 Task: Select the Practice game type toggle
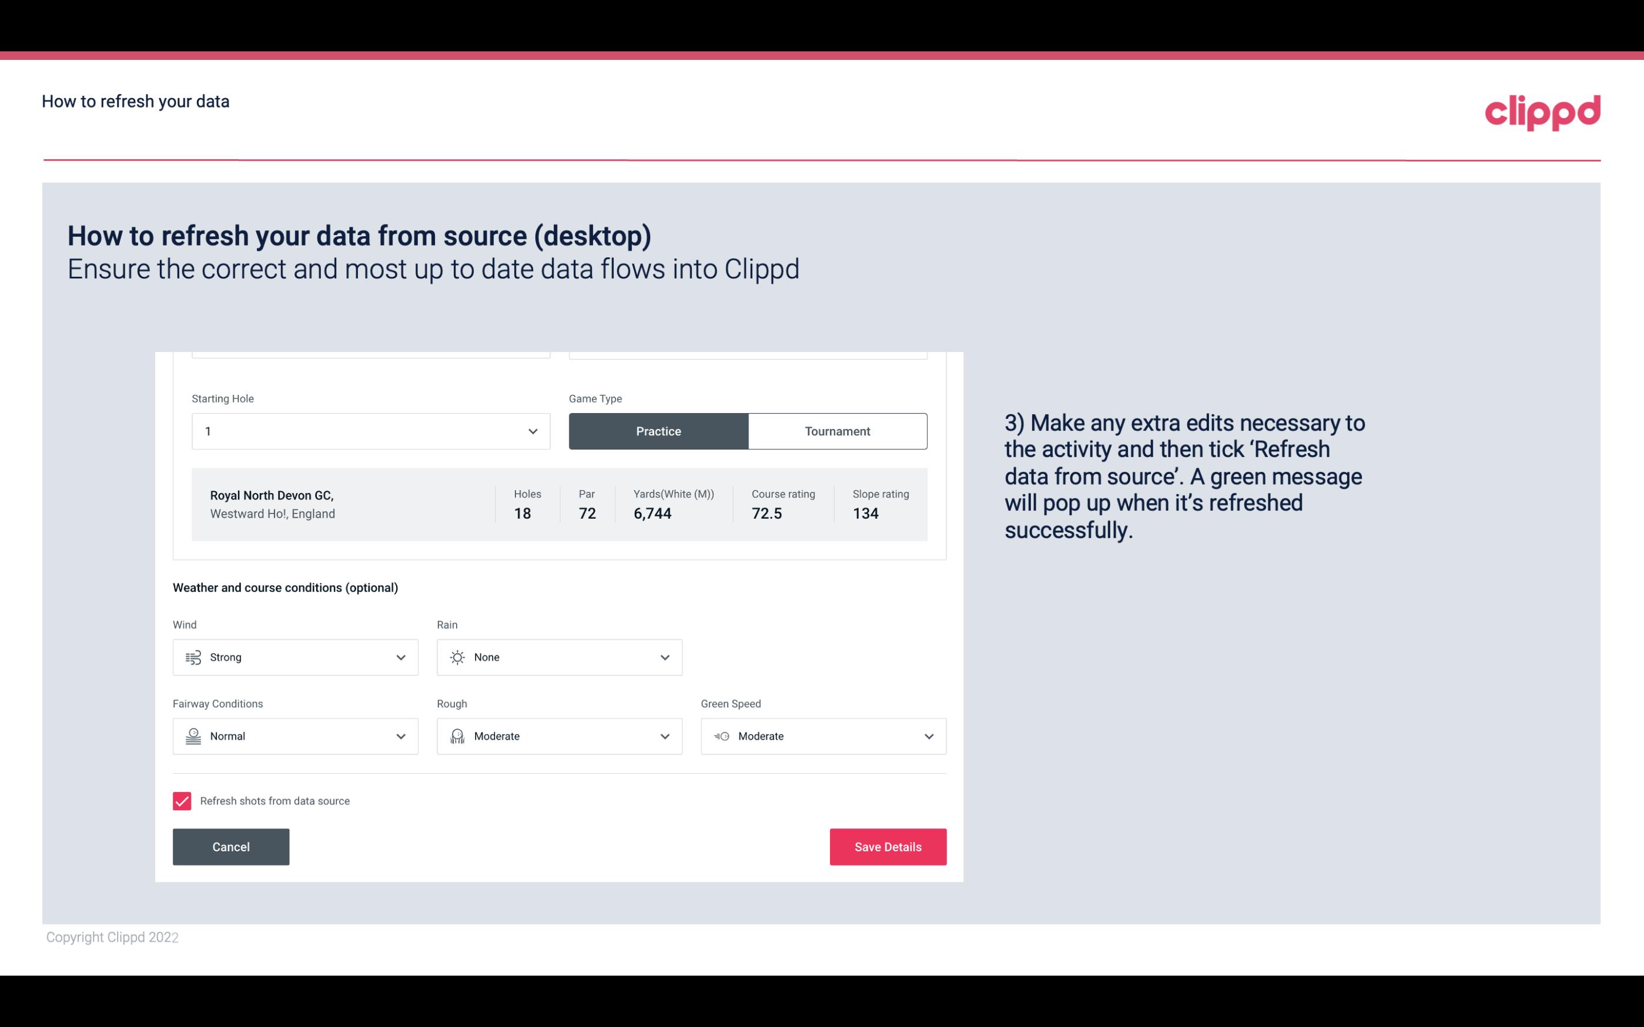tap(658, 431)
